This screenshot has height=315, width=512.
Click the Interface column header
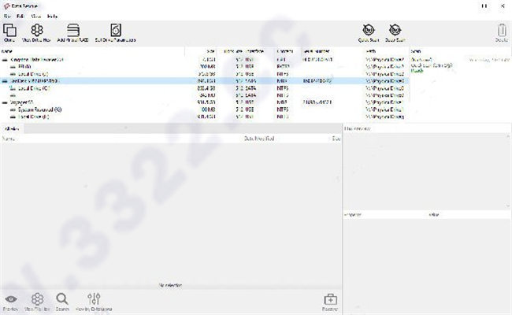point(254,51)
